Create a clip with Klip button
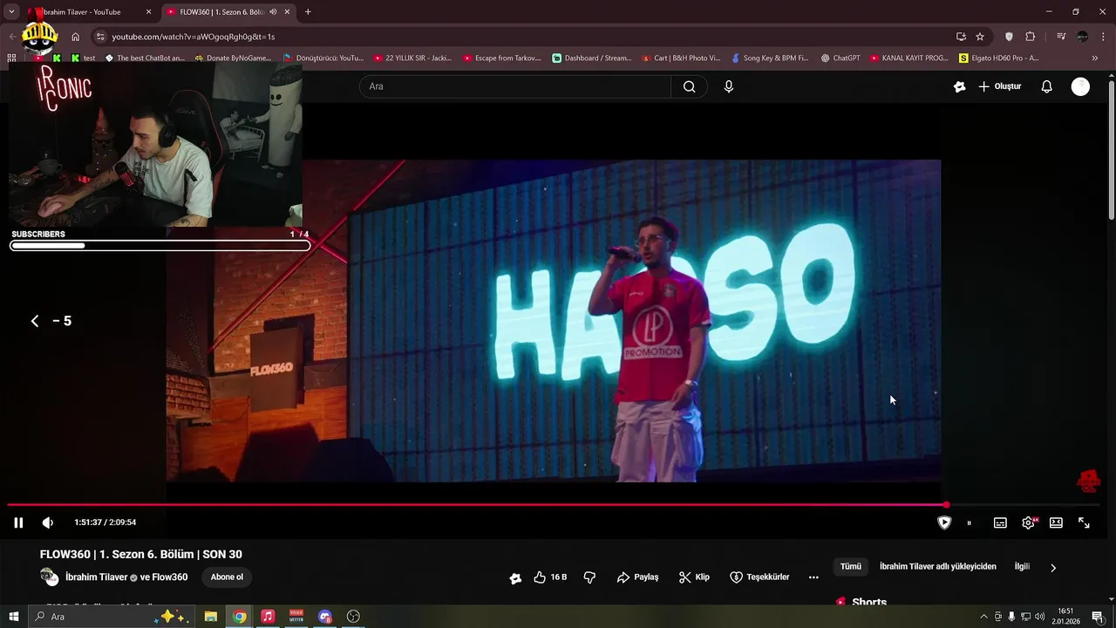 694,577
